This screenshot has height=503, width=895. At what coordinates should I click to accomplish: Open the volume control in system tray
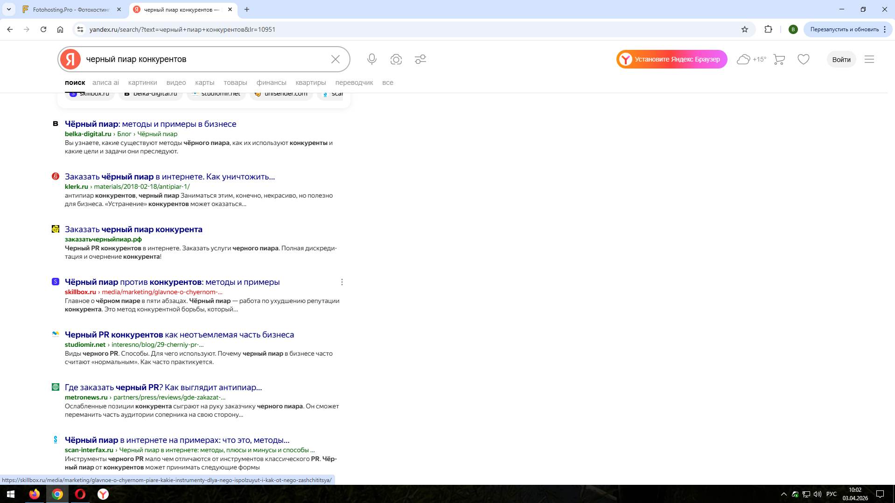coord(818,494)
